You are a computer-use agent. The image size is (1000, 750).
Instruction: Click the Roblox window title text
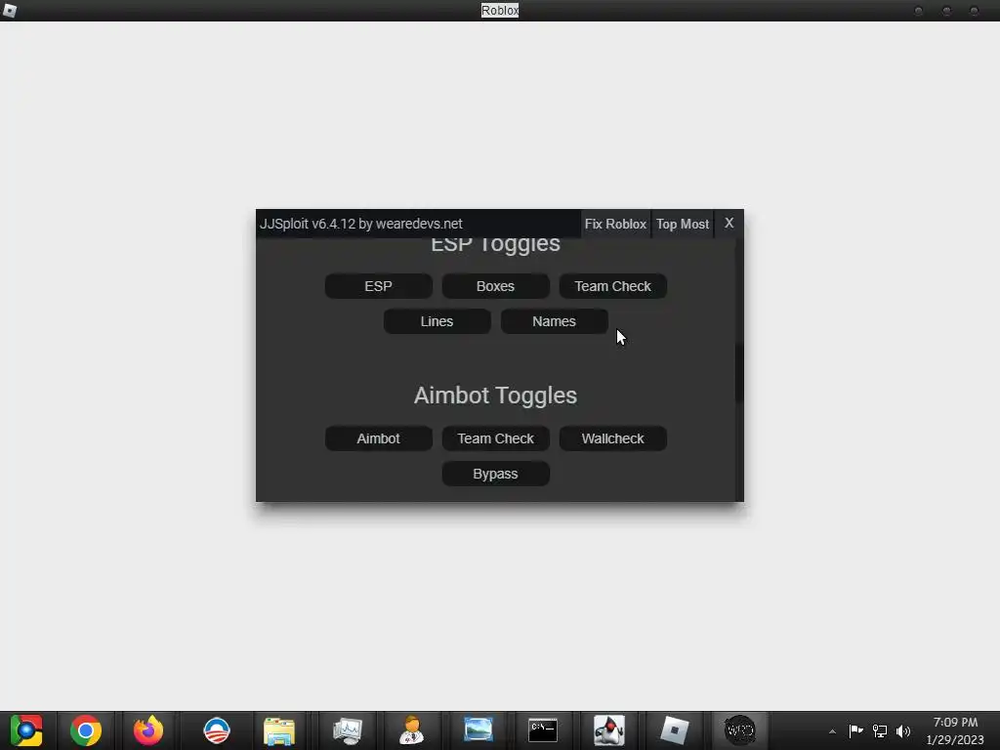[x=500, y=10]
